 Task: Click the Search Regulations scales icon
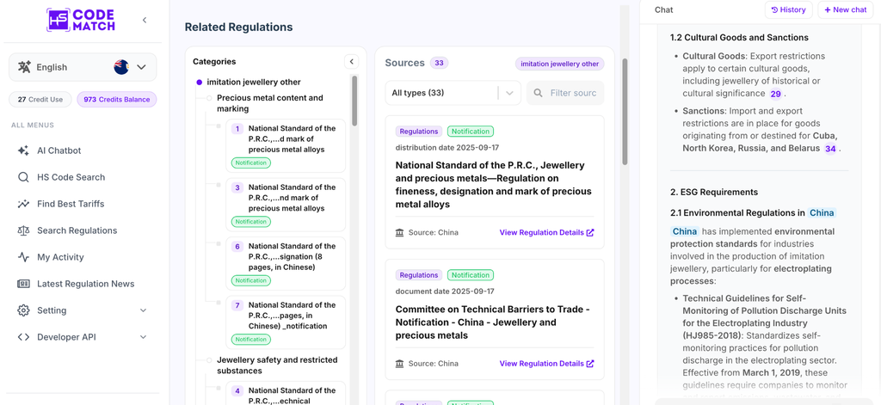point(23,230)
